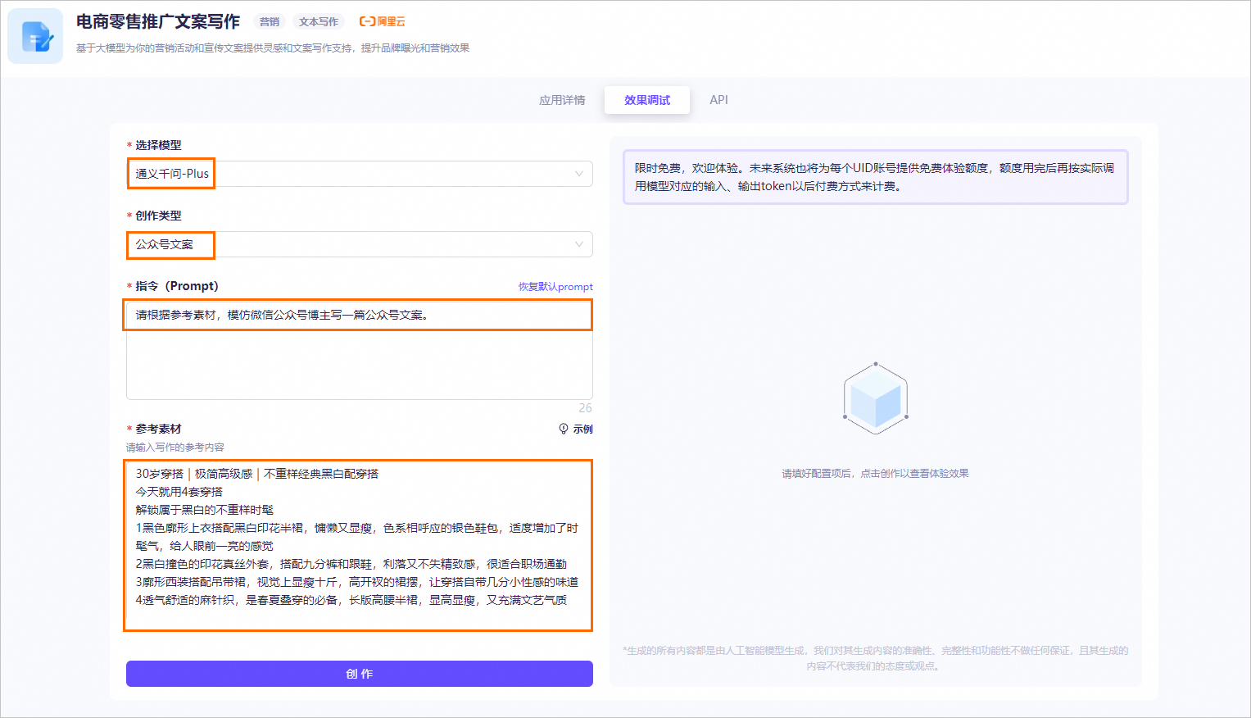Image resolution: width=1251 pixels, height=718 pixels.
Task: Click into the 参考素材 text area
Action: click(x=358, y=545)
